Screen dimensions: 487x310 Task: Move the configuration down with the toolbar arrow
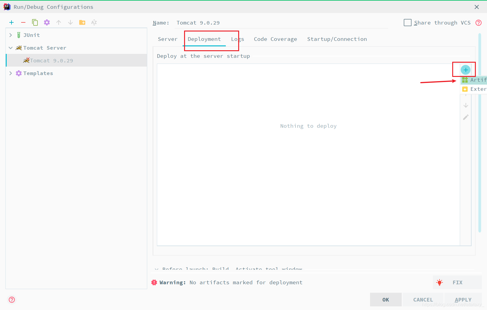click(x=70, y=22)
